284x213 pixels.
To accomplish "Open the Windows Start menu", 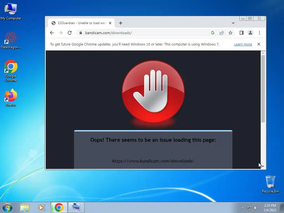I will 7,207.
